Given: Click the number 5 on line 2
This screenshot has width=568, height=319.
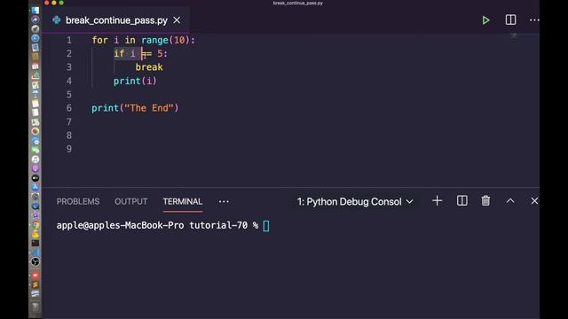Looking at the screenshot, I should coord(160,53).
